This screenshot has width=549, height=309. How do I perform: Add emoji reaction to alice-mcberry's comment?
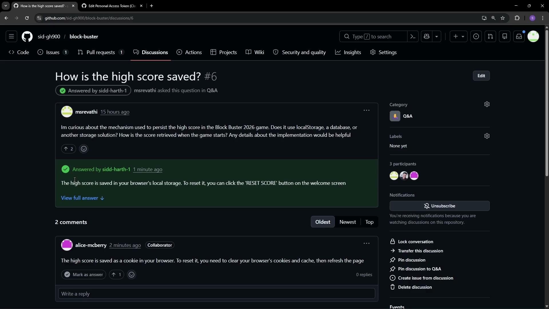click(x=132, y=275)
